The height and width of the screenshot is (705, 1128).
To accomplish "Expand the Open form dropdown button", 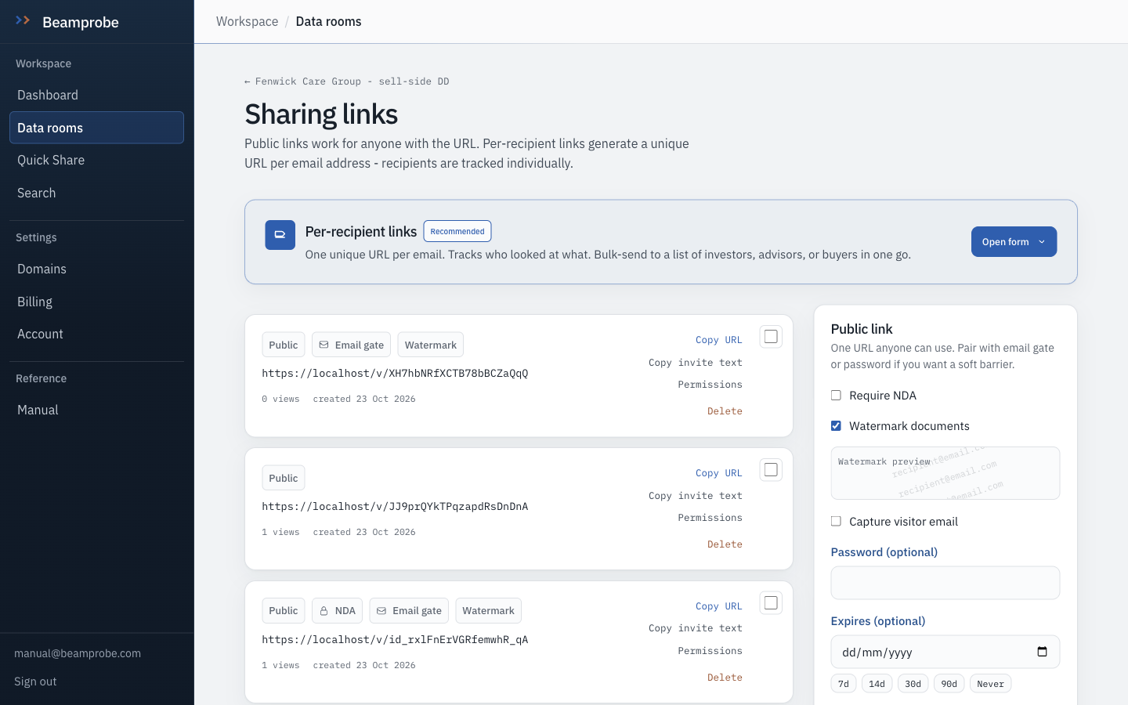I will [1014, 242].
